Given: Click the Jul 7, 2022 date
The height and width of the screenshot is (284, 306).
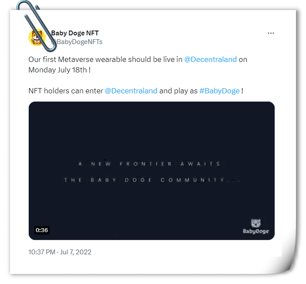Looking at the screenshot, I should 76,252.
